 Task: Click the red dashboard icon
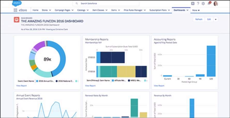tap(17, 20)
